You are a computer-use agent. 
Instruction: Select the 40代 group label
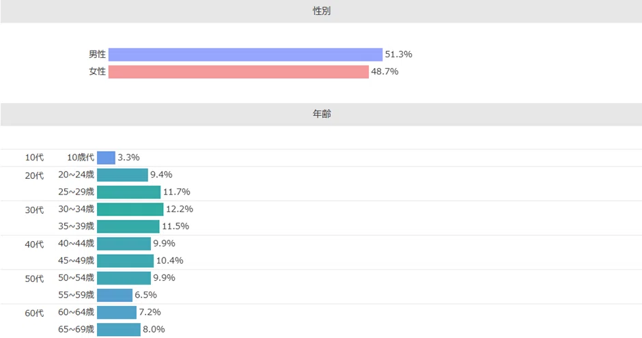pos(34,244)
